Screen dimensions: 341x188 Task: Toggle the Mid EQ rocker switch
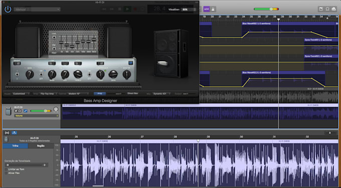pos(65,63)
